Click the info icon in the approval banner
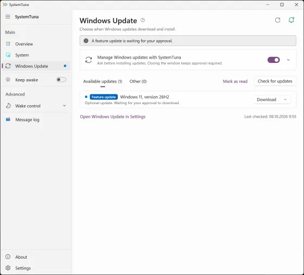The width and height of the screenshot is (304, 275). 86,41
